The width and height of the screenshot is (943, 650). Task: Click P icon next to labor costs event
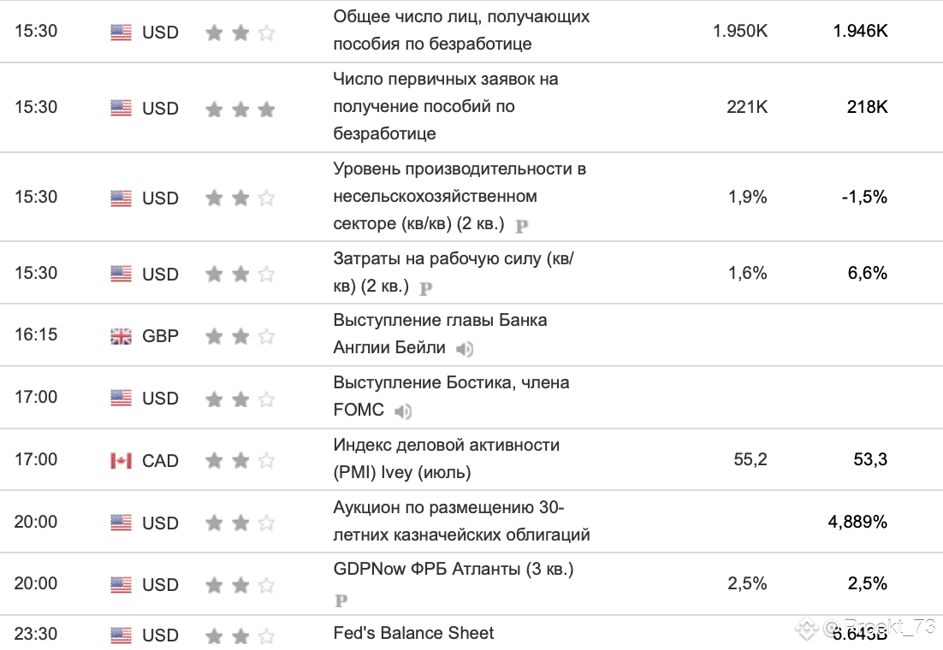[x=426, y=288]
